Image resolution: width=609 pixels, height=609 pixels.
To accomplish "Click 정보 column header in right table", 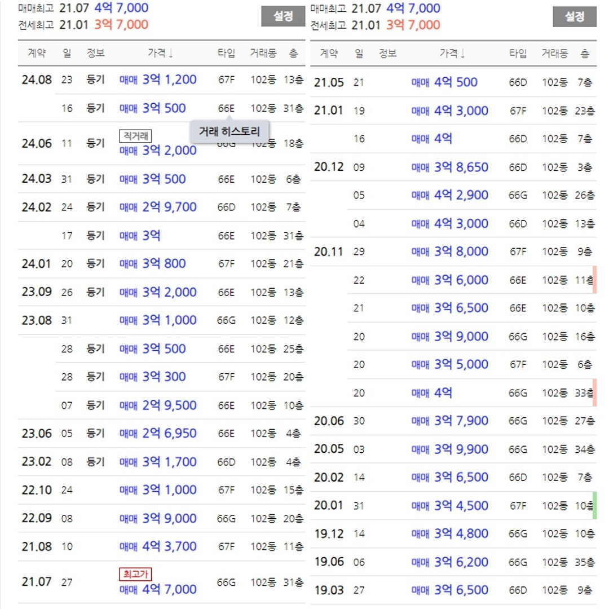I will click(x=387, y=54).
